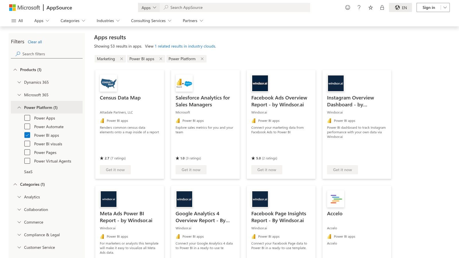Open the Consulting Services menu
The height and width of the screenshot is (258, 459).
(x=151, y=21)
